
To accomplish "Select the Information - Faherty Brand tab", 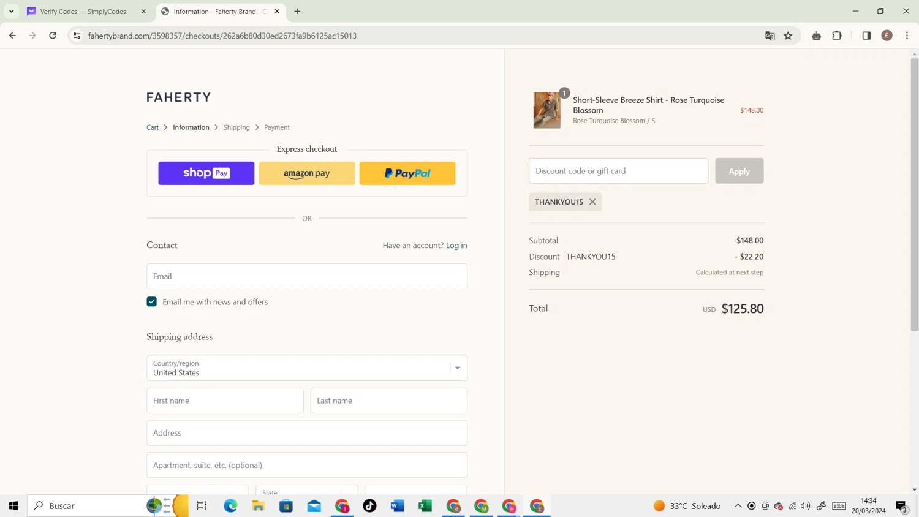I will coord(221,11).
